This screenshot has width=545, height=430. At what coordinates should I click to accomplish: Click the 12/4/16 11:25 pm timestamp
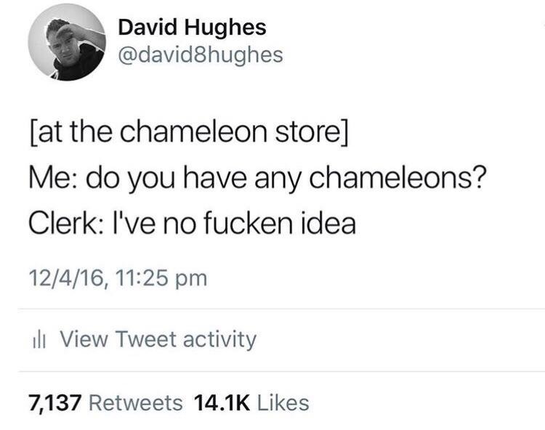coord(118,278)
